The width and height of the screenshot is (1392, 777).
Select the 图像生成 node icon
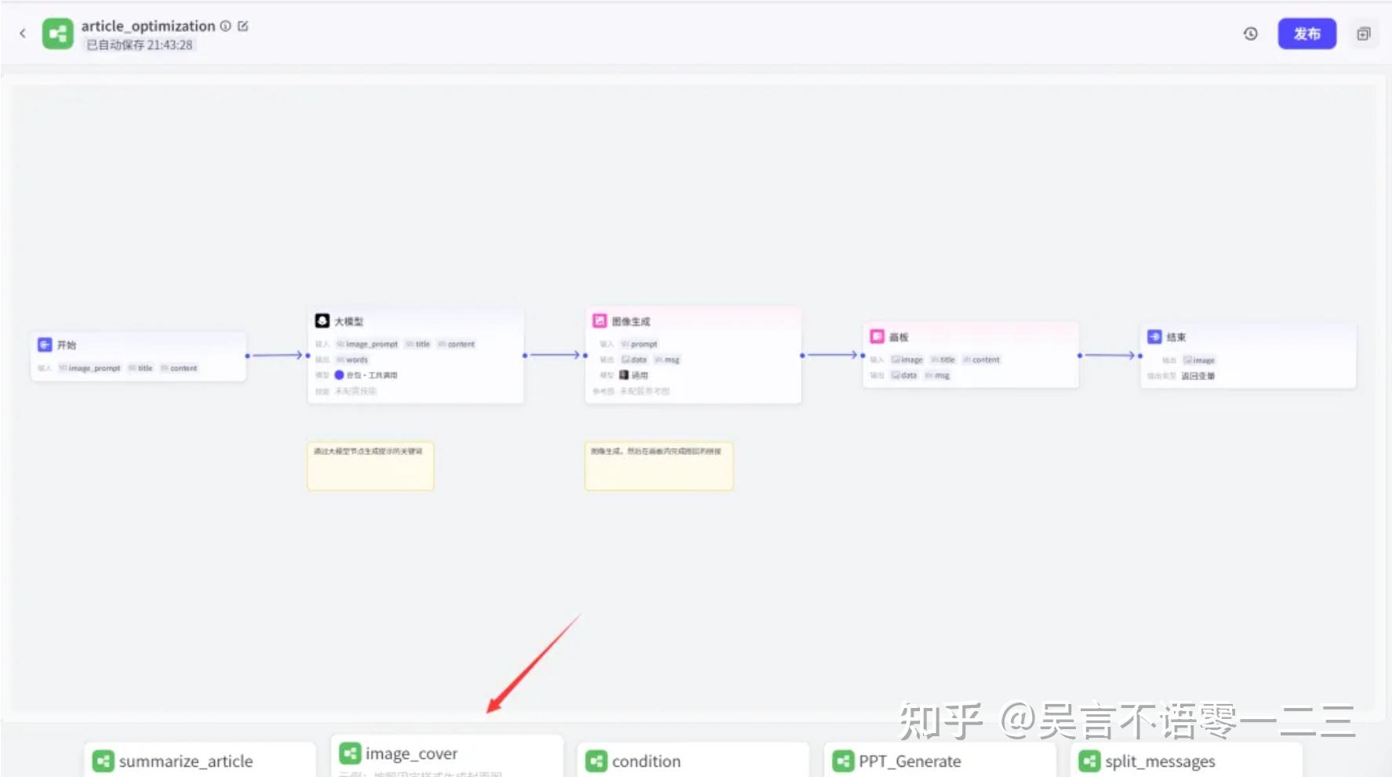[600, 320]
